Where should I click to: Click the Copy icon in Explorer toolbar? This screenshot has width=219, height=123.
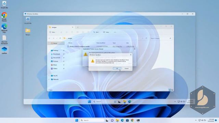pos(67,32)
